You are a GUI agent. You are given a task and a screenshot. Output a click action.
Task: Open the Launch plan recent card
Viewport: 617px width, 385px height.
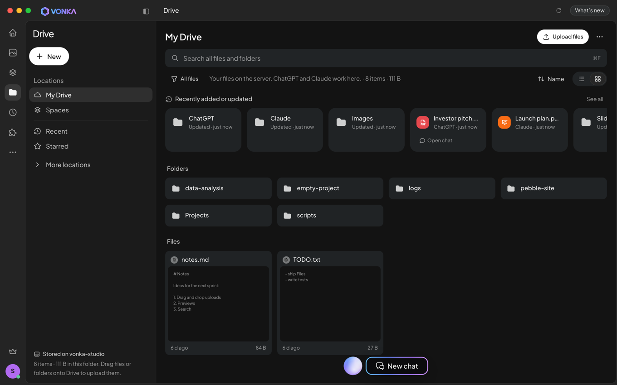pos(530,130)
